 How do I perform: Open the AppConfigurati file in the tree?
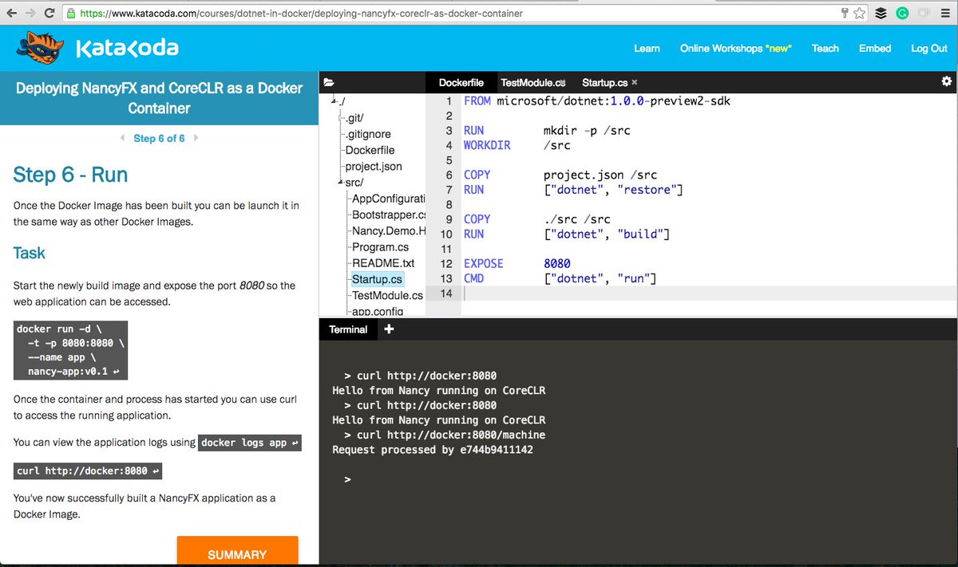point(389,199)
